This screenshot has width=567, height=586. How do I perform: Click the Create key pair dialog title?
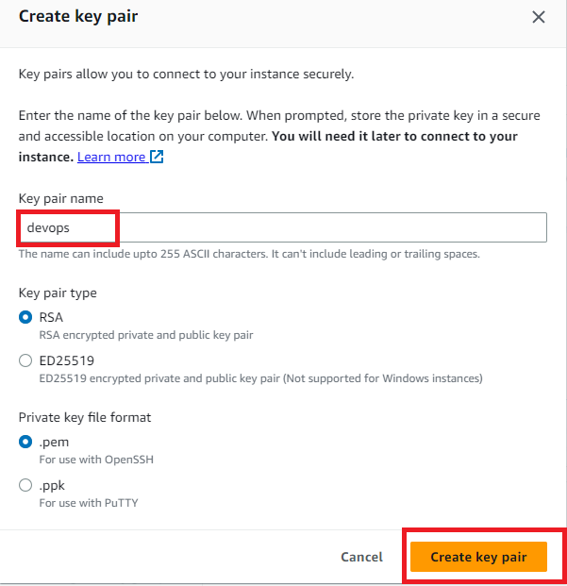78,16
